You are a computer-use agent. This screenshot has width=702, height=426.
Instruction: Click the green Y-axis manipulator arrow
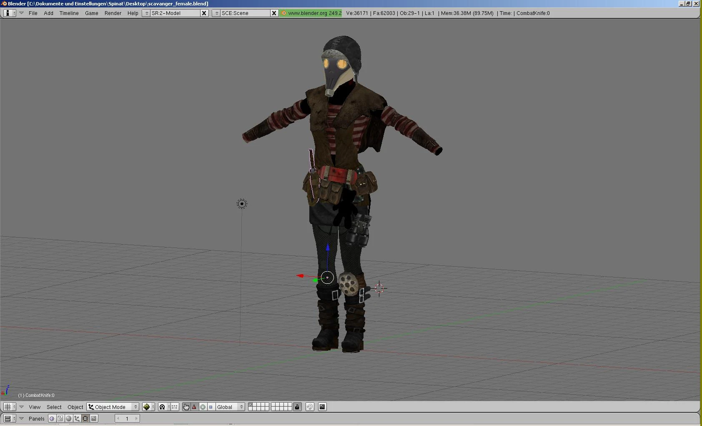pos(315,280)
